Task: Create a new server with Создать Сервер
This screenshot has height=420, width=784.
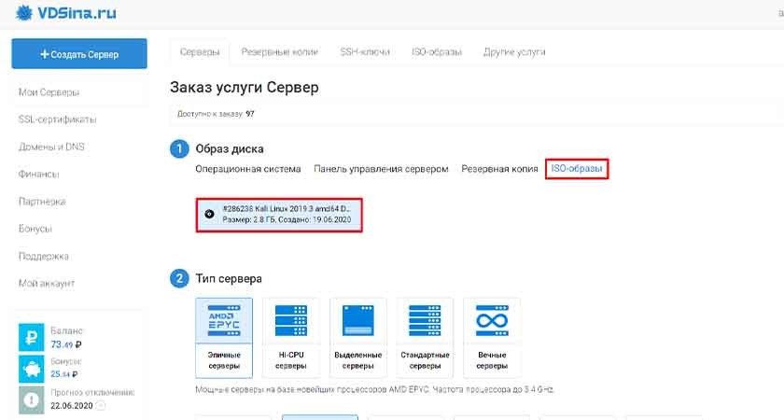Action: (x=79, y=54)
